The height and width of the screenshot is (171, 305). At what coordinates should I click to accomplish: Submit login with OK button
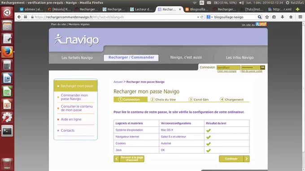pos(262,67)
